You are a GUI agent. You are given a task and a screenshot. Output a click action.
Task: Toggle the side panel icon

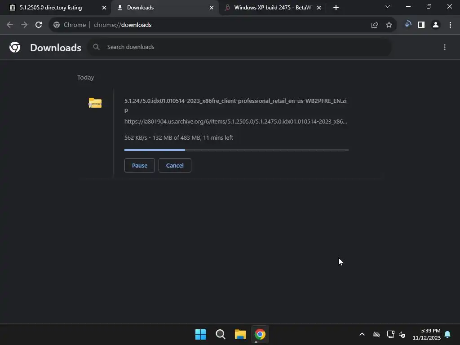421,25
